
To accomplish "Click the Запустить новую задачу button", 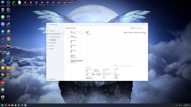I will tap(137, 28).
